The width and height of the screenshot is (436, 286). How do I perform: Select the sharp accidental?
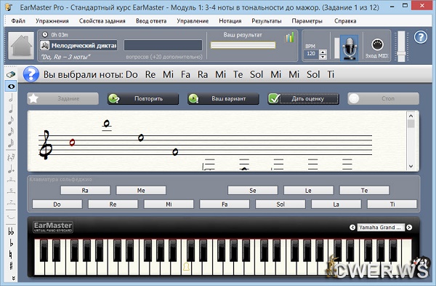(x=11, y=266)
